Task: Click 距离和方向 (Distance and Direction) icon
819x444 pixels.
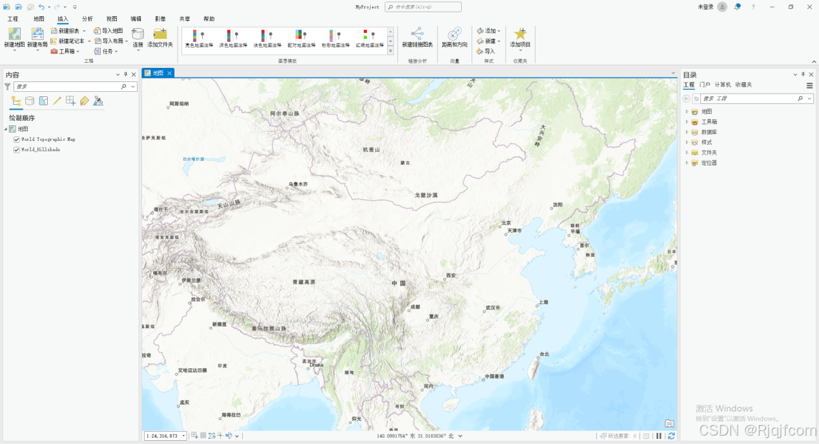Action: [x=455, y=34]
